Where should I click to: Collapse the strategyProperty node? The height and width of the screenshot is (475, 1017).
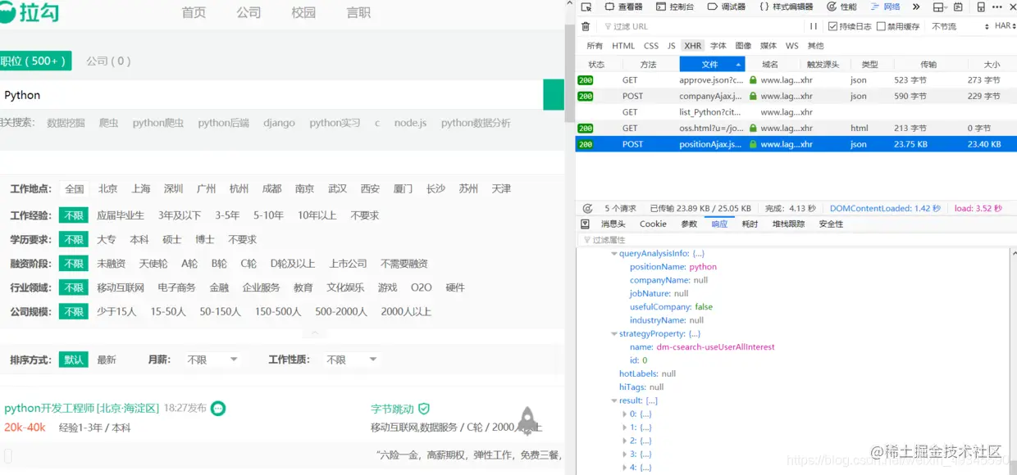pos(614,334)
